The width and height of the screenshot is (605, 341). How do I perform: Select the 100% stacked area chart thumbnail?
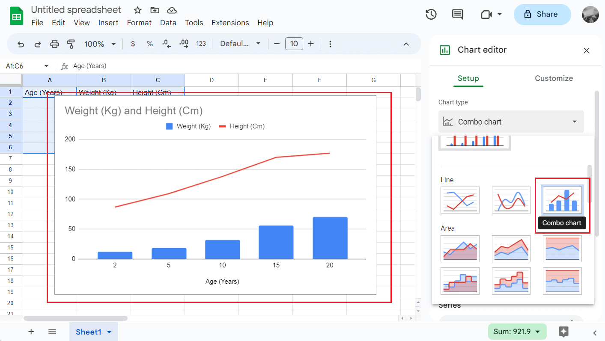point(563,249)
